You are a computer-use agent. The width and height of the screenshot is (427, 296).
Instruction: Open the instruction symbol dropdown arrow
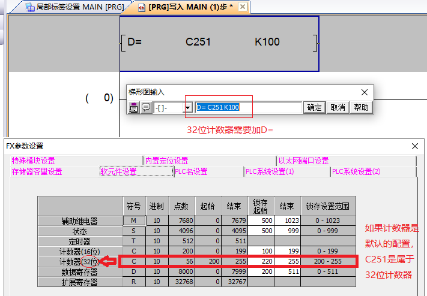188,107
